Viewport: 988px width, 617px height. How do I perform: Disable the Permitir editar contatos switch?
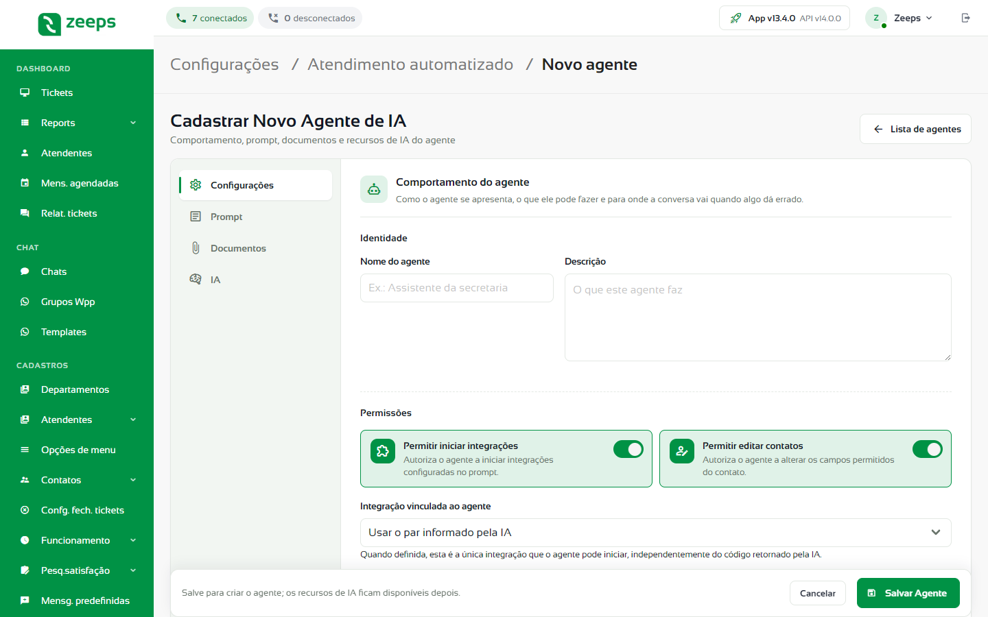928,449
